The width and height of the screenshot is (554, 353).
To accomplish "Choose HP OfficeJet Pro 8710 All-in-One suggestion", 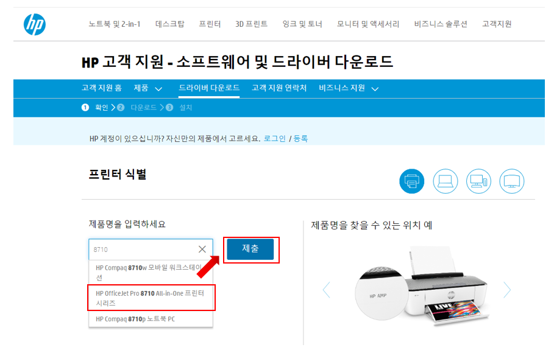I will click(x=151, y=298).
